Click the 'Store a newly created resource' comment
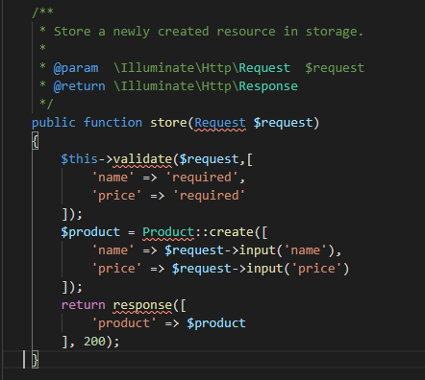Viewport: 425px width, 380px height. pyautogui.click(x=209, y=32)
